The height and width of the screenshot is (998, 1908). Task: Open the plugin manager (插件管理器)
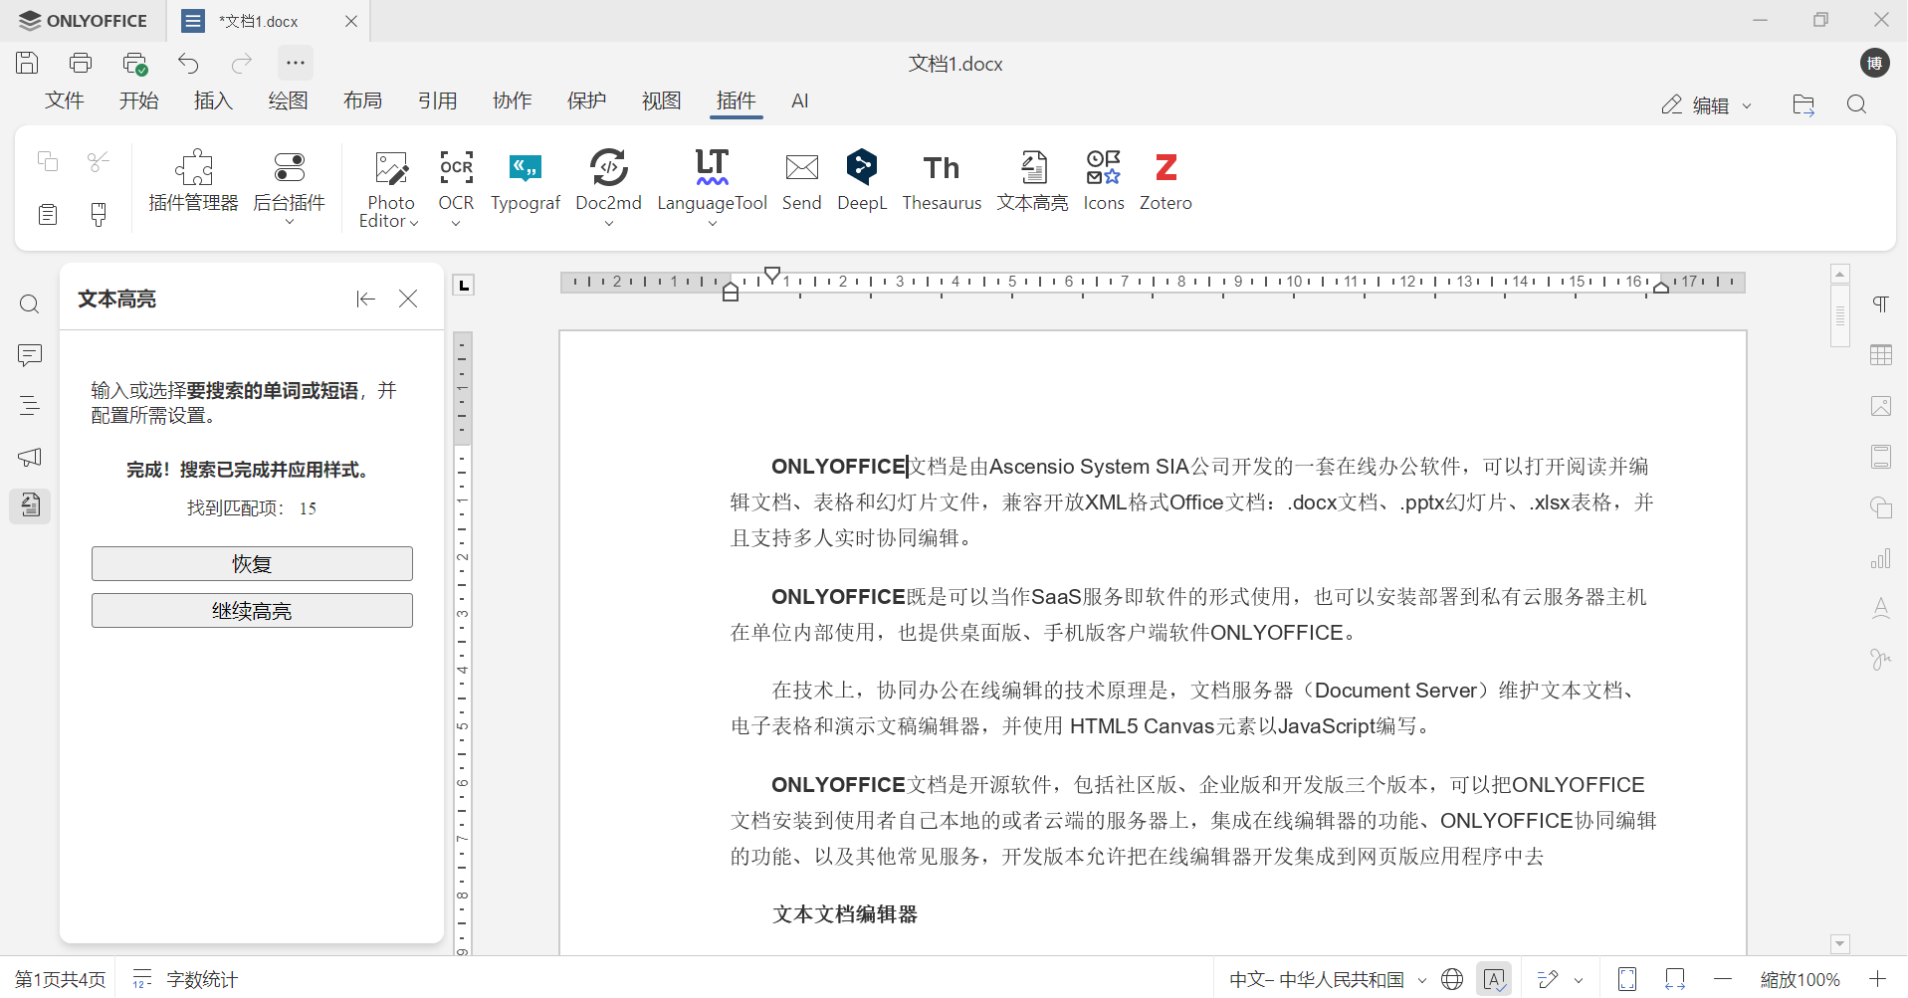[x=193, y=180]
